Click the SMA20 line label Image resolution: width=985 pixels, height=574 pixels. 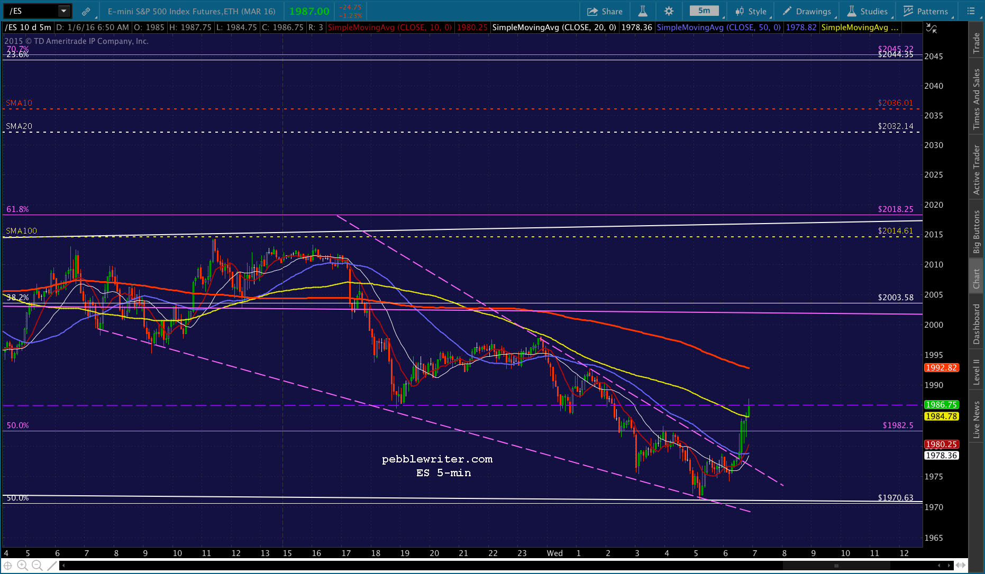click(19, 126)
